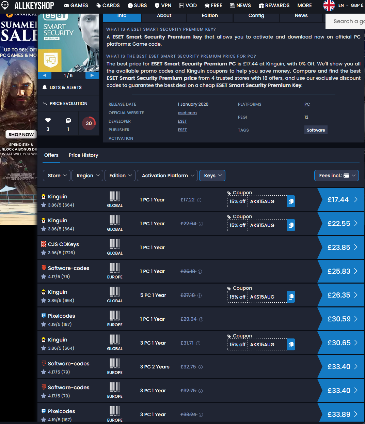This screenshot has height=424, width=365.
Task: Copy coupon on Kinguin £22.55 offer
Action: click(x=291, y=225)
